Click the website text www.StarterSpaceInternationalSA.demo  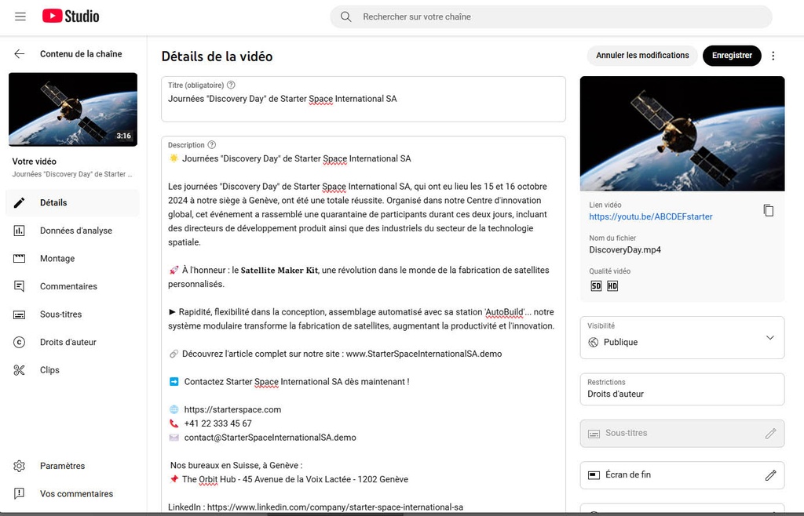(423, 354)
